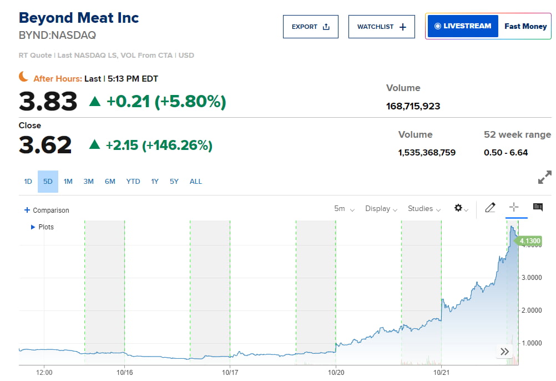
Task: Expand the Plots disclosure triangle
Action: click(33, 227)
